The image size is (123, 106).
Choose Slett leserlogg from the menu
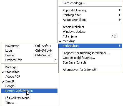pos(90,3)
